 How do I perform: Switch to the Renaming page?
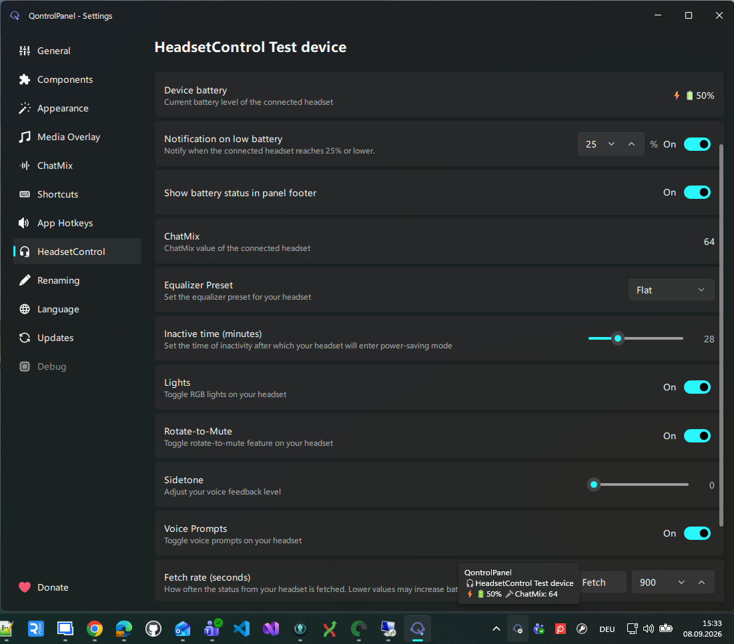[x=77, y=280]
